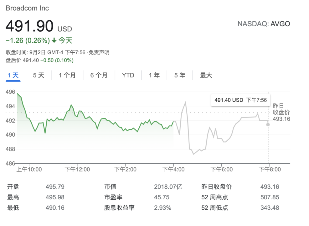
Task: Click the Broadcom Inc company name
Action: click(28, 8)
